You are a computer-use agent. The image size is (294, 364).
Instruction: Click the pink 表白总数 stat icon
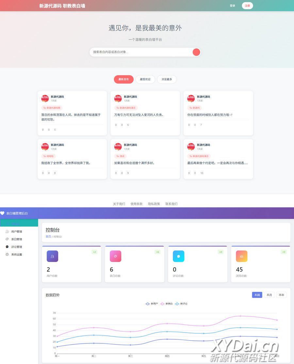(x=115, y=256)
